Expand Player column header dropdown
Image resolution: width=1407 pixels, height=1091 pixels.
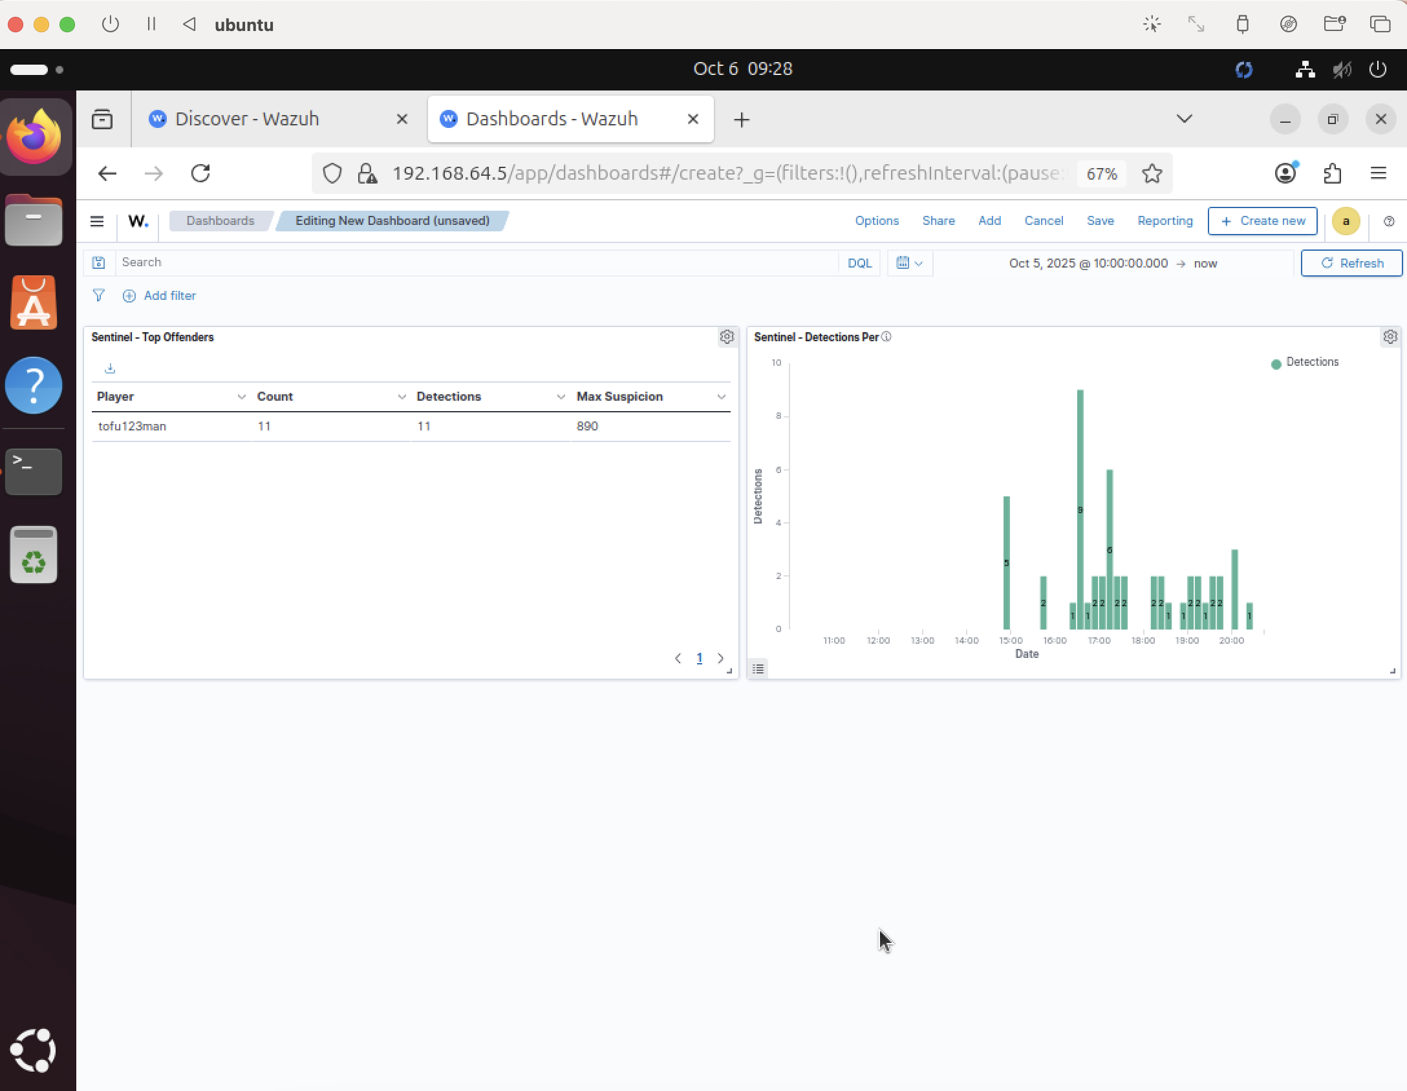241,397
